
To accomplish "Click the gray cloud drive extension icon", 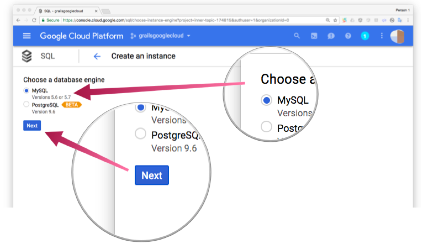I will tap(352, 20).
